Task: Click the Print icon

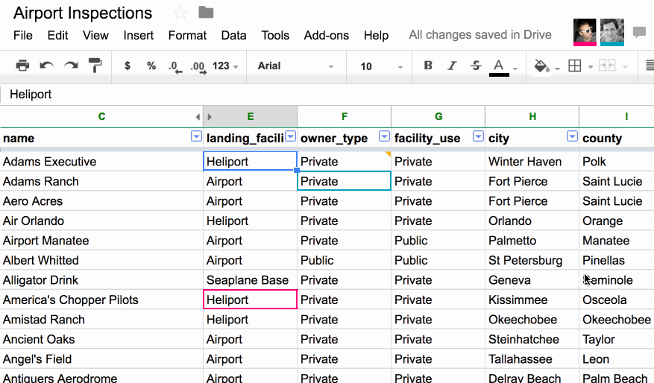Action: pyautogui.click(x=22, y=66)
